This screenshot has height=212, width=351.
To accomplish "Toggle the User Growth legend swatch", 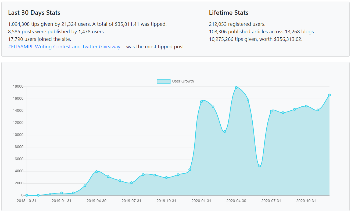I will pos(164,81).
